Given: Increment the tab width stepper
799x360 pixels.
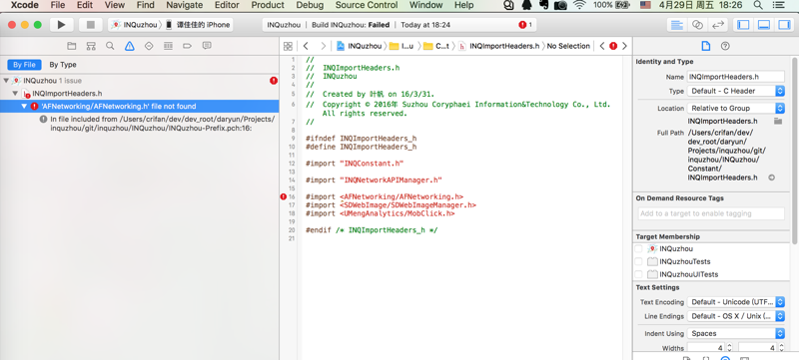Looking at the screenshot, I should point(729,345).
